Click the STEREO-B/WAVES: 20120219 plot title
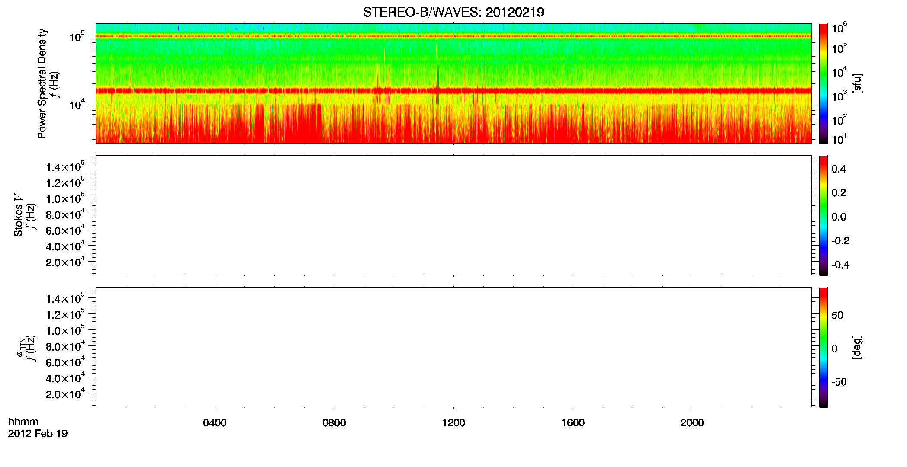The height and width of the screenshot is (467, 907). pos(453,12)
